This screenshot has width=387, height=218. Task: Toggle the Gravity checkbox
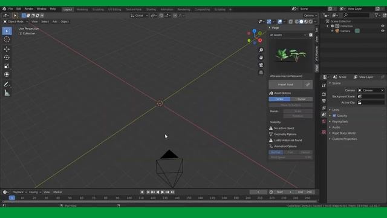tap(334, 116)
